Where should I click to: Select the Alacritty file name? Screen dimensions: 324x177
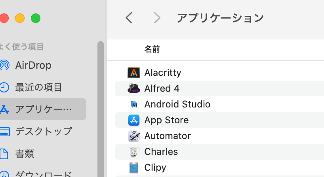163,73
